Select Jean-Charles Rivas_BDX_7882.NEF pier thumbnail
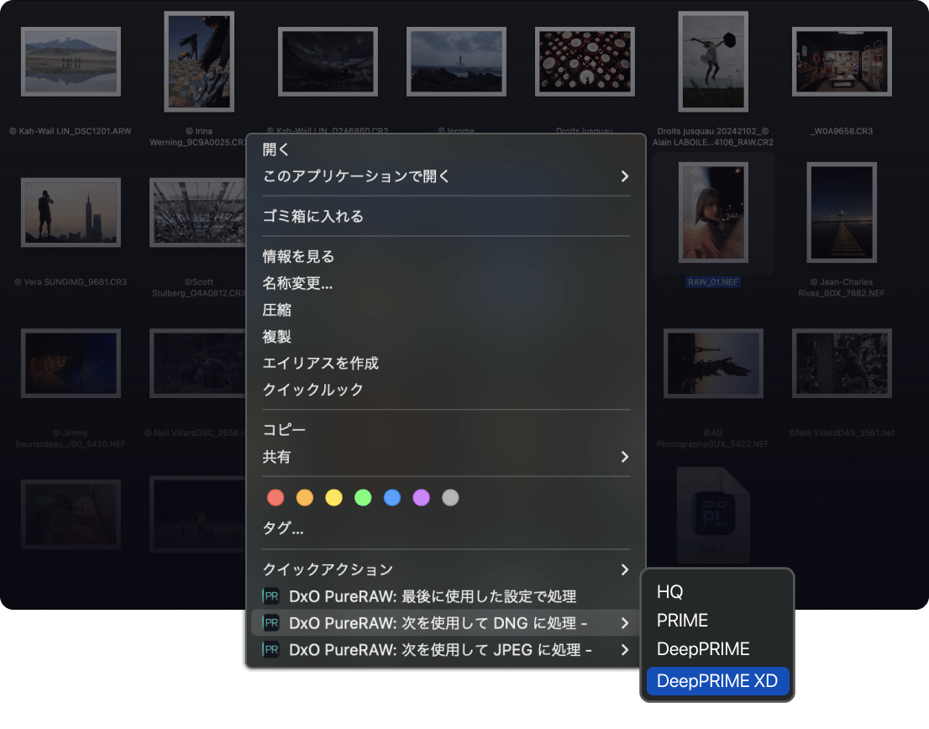This screenshot has width=929, height=729. pos(842,212)
